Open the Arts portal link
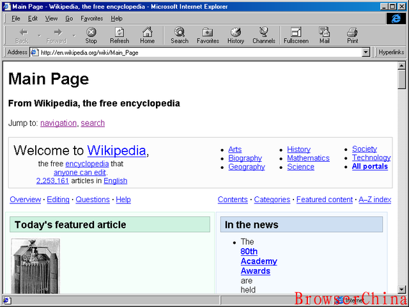409x307 pixels. pos(235,149)
